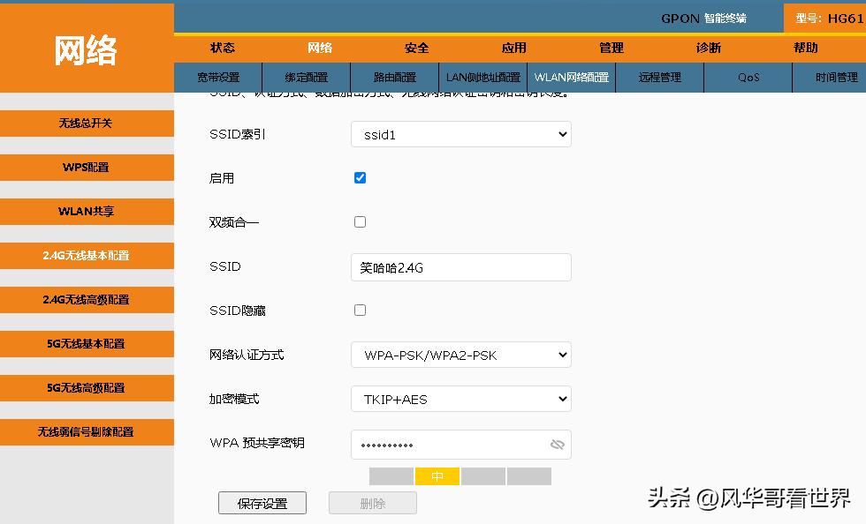Select 无线总开关 in the sidebar
This screenshot has width=866, height=524.
pos(87,123)
